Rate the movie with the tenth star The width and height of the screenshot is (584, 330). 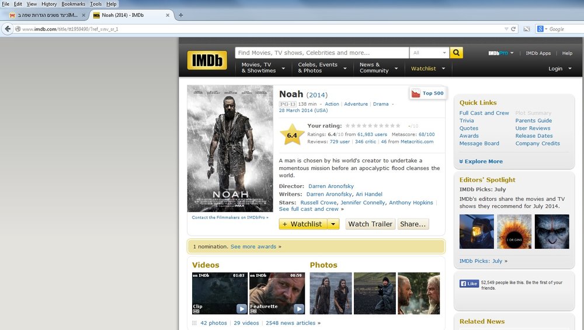tap(398, 126)
